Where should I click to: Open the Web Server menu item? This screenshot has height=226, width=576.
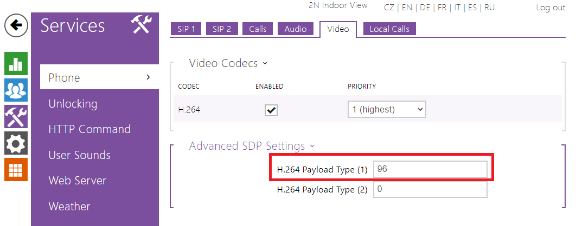tap(77, 181)
